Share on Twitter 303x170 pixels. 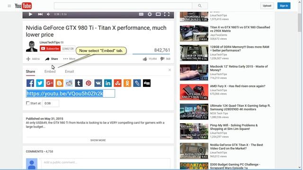click(x=40, y=83)
